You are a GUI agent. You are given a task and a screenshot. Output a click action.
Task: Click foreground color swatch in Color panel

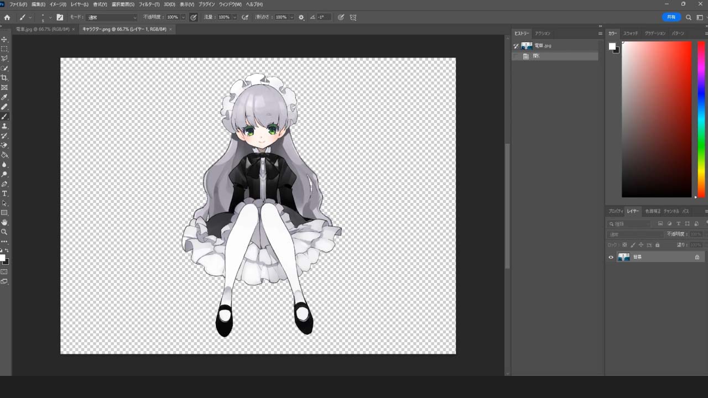612,46
